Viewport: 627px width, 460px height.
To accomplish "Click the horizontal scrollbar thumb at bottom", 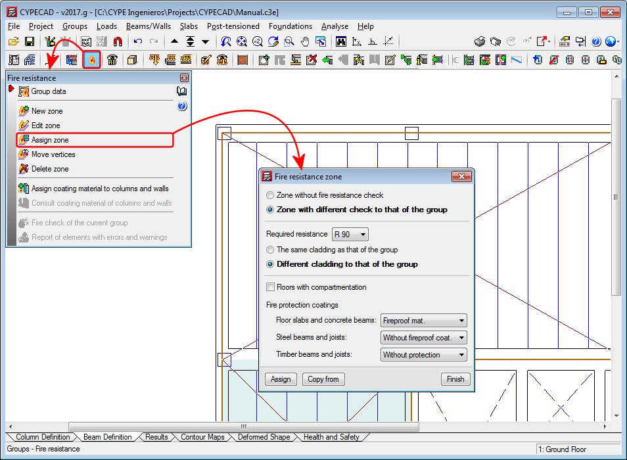I will coord(243,426).
